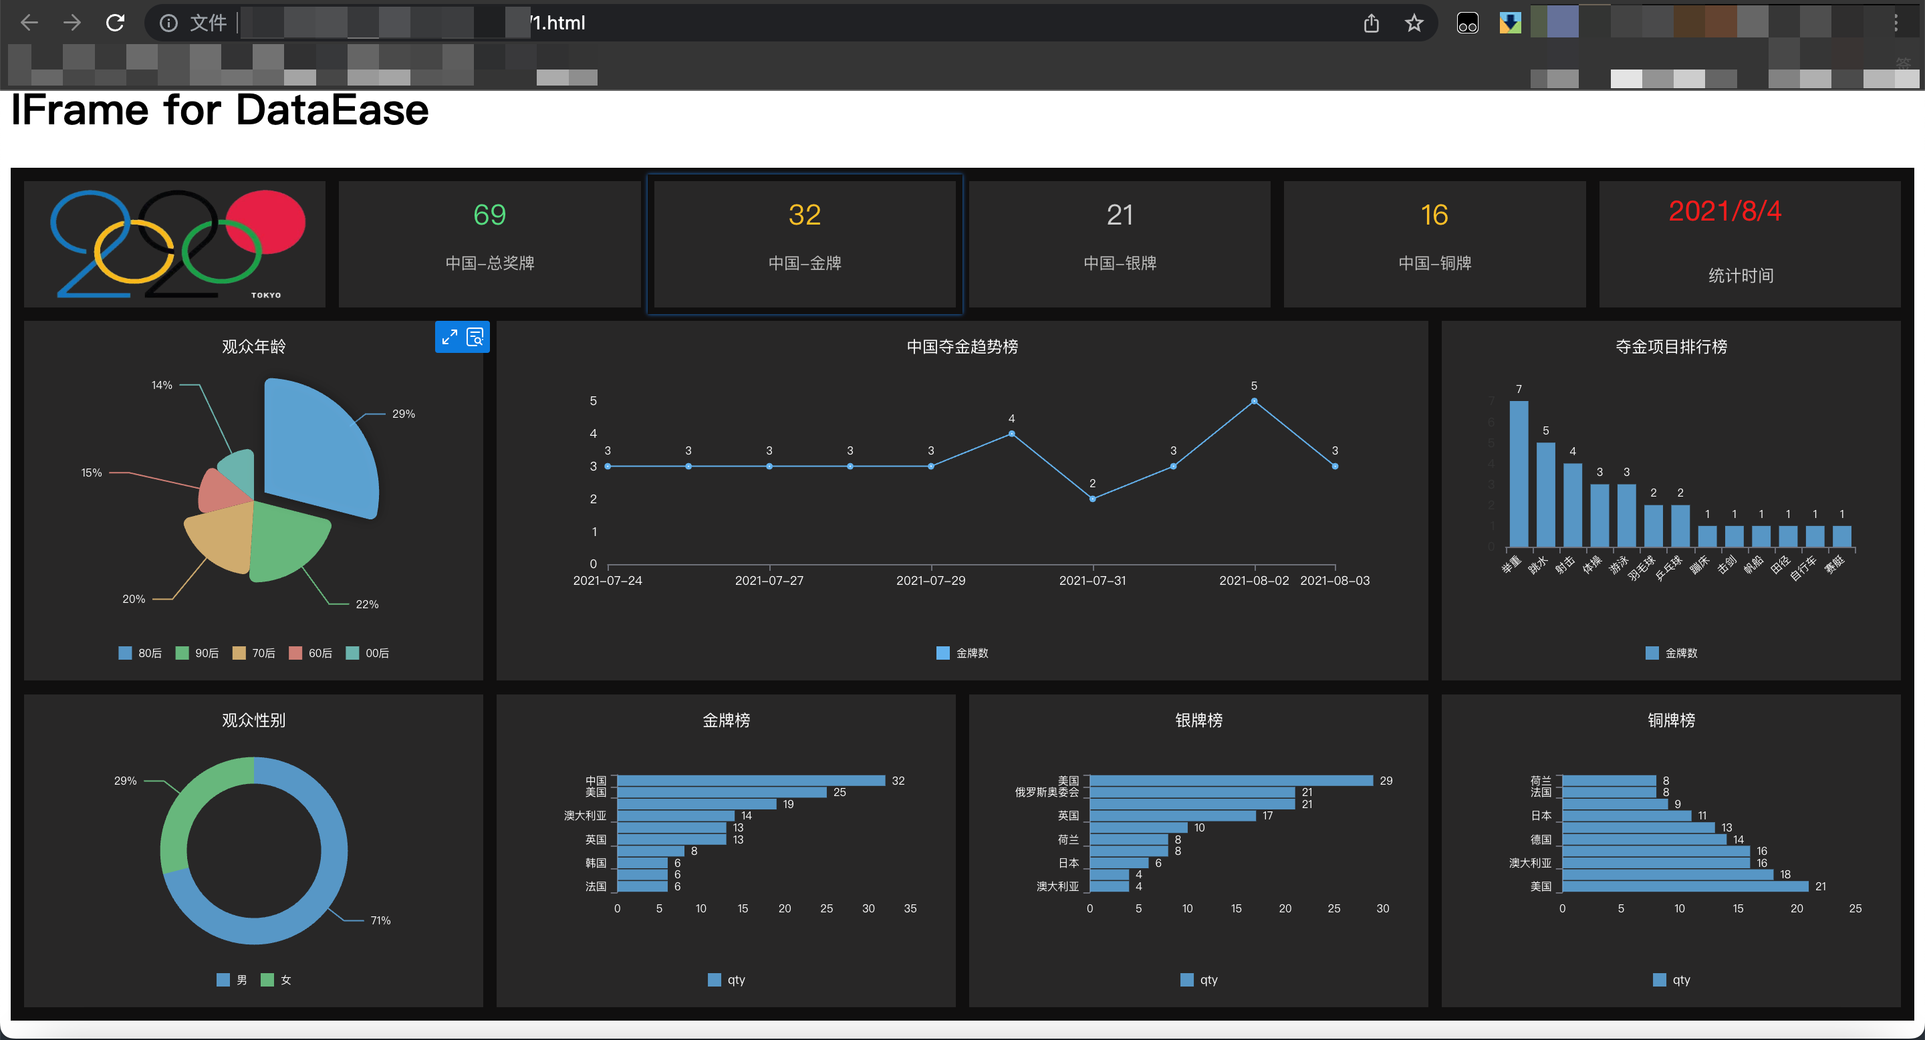Click the 英国 bar valued 17 in 银牌榜

(1173, 815)
